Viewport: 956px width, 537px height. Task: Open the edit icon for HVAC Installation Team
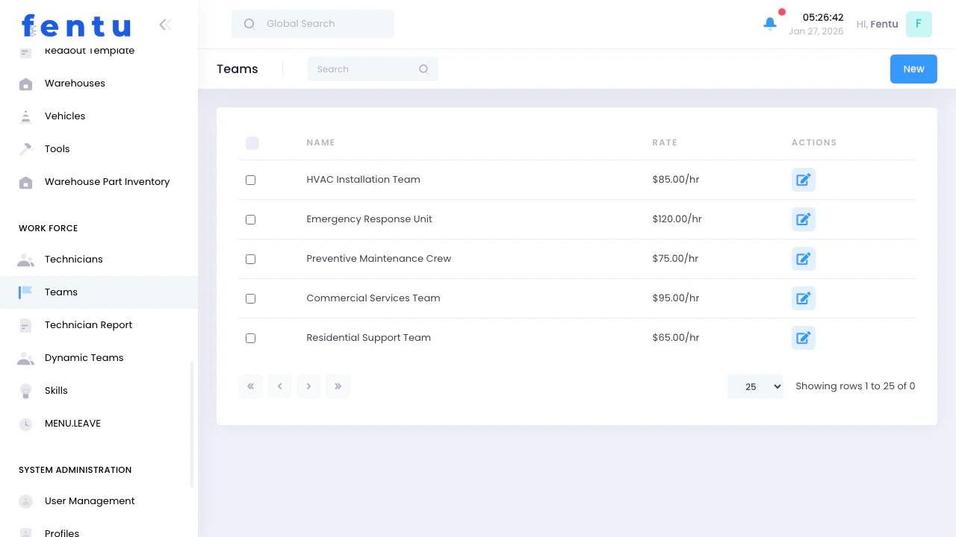[803, 180]
